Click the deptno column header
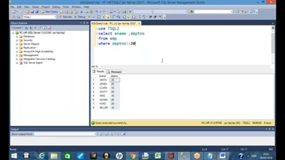 coord(114,76)
